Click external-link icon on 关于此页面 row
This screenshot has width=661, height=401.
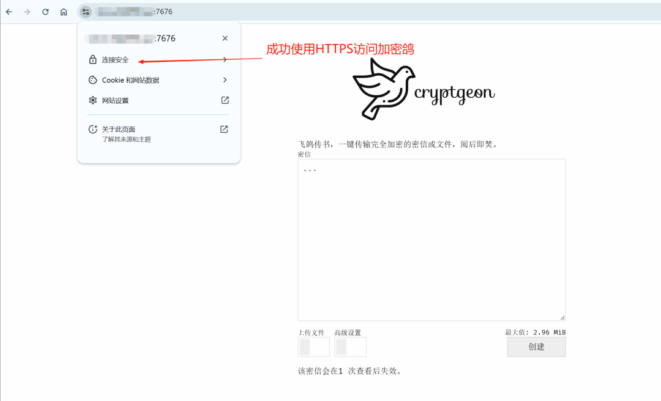coord(224,130)
